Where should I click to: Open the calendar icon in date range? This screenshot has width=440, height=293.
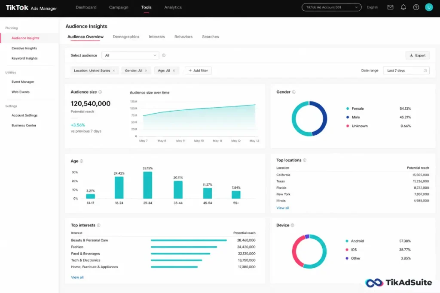tap(425, 71)
